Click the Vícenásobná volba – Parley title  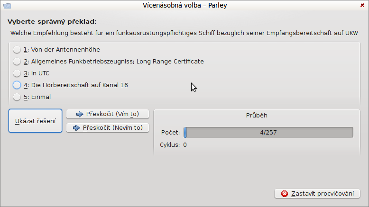[184, 5]
